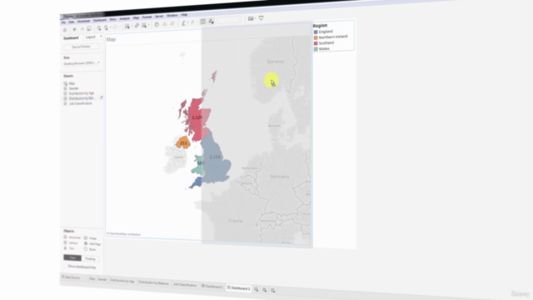Select Map in the Sheets list
This screenshot has height=300, width=533.
pos(72,83)
